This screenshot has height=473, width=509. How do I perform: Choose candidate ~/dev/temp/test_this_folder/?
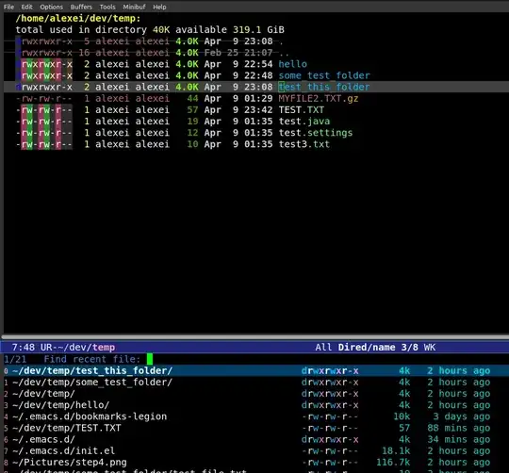click(x=92, y=370)
